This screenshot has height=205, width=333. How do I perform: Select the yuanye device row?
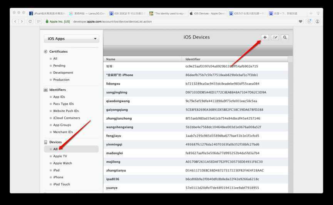coord(196,188)
